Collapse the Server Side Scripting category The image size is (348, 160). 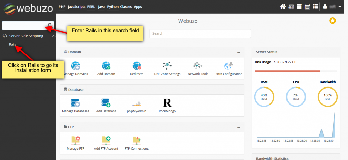pos(53,36)
